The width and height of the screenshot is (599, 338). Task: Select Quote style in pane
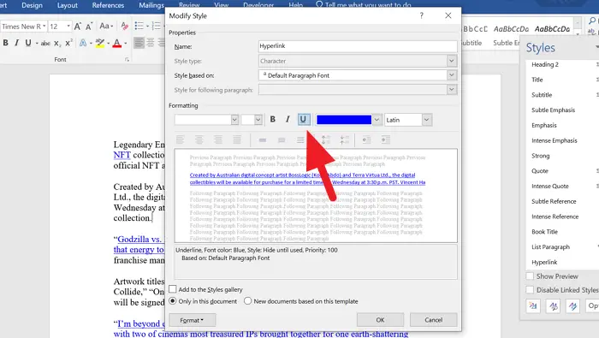[x=540, y=171]
